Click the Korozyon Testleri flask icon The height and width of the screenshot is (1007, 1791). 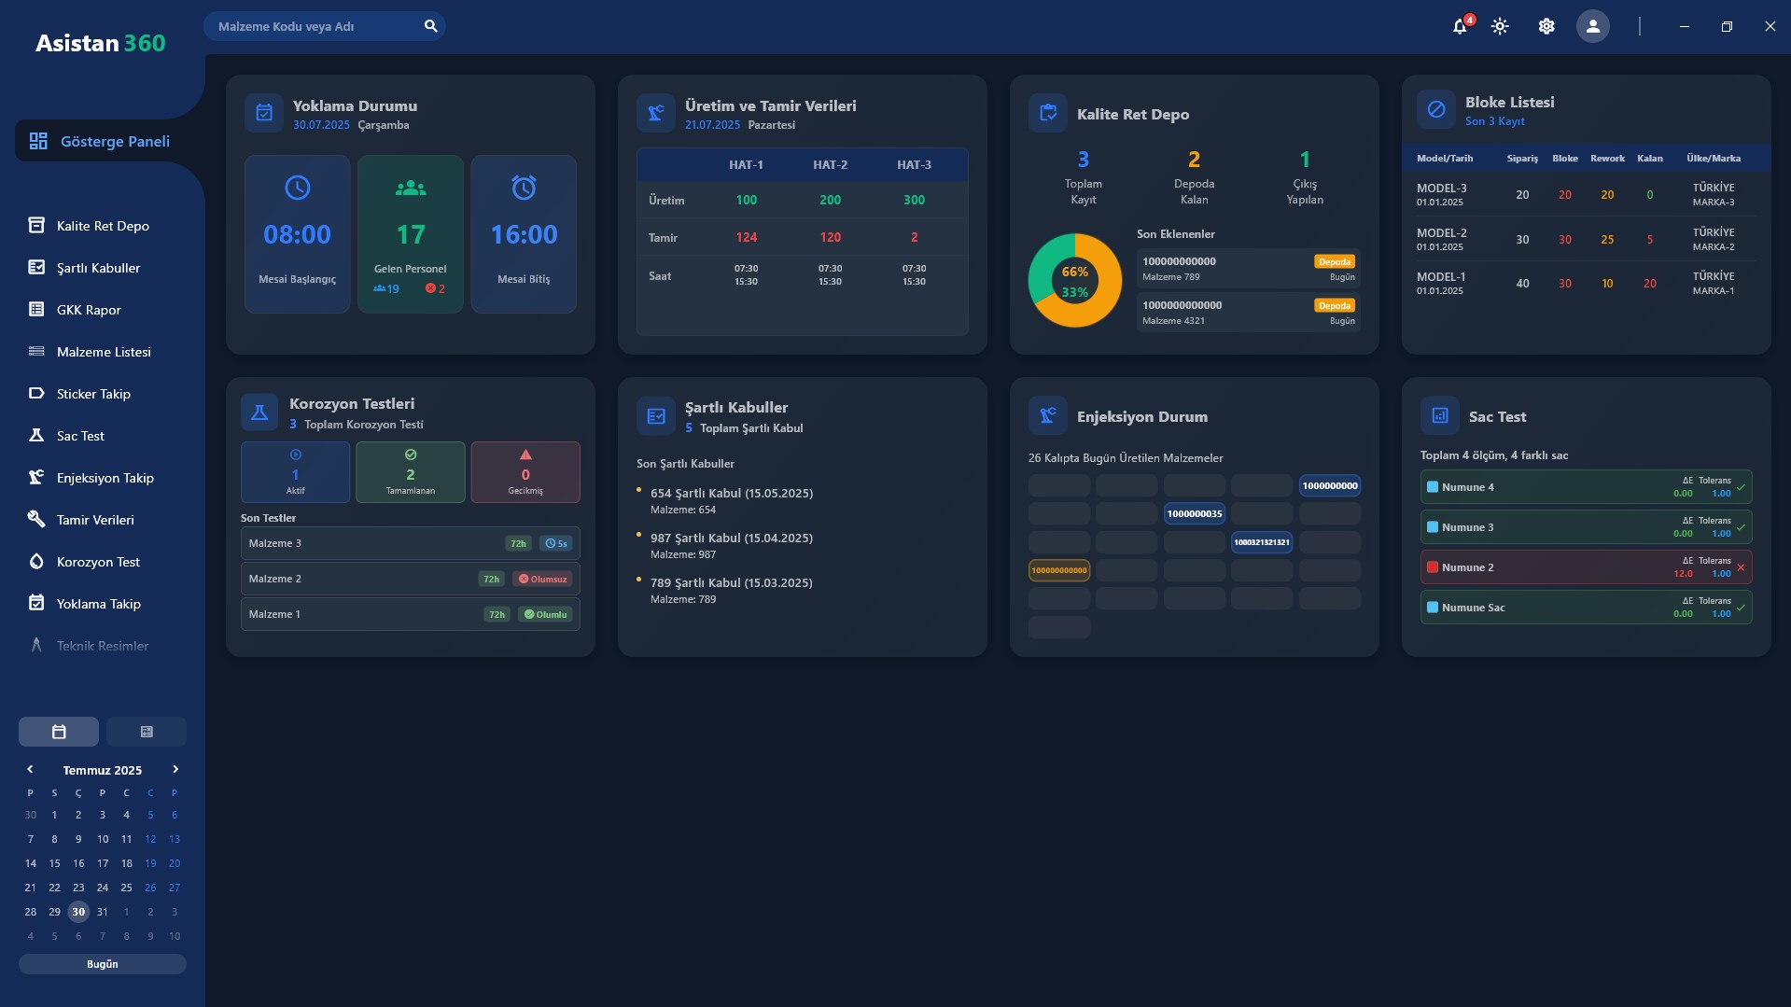pyautogui.click(x=259, y=413)
